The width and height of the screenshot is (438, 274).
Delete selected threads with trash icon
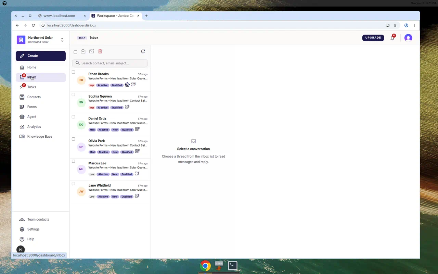coord(100,51)
